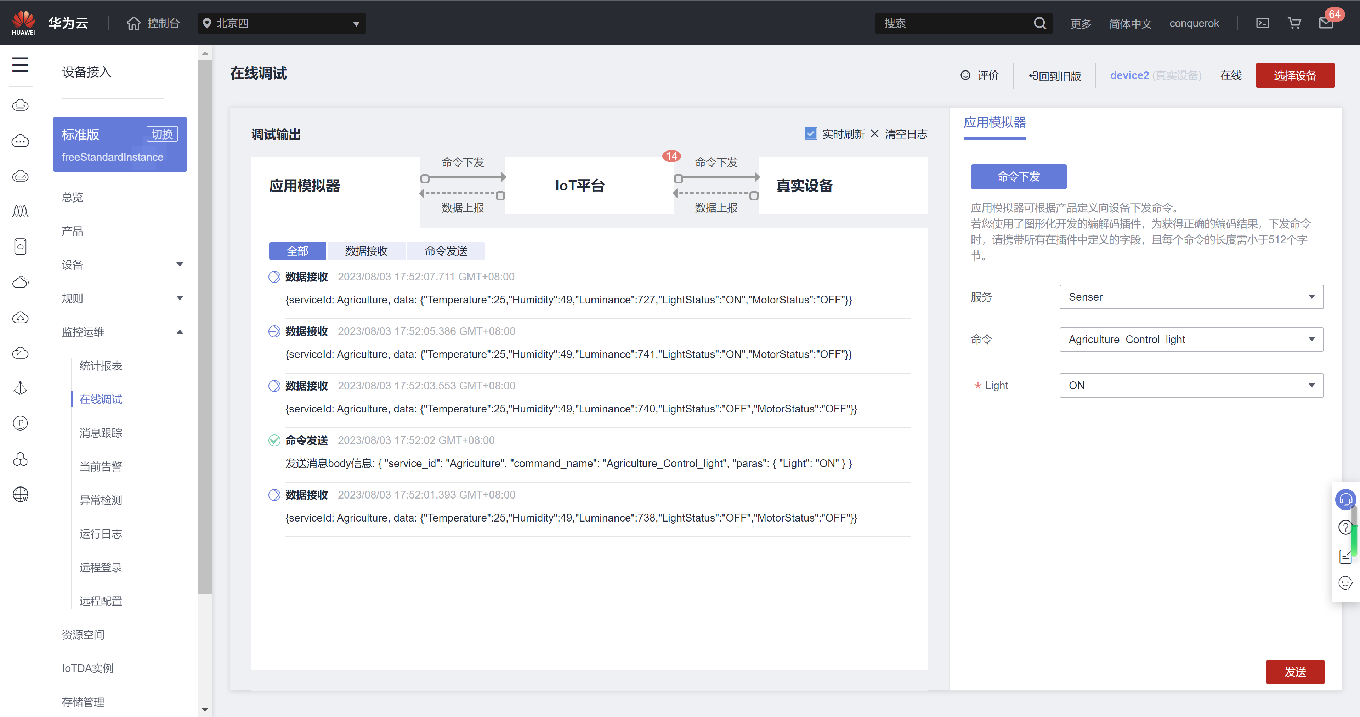The width and height of the screenshot is (1360, 717).
Task: Click the sidebar vertical scrollbar
Action: (205, 328)
